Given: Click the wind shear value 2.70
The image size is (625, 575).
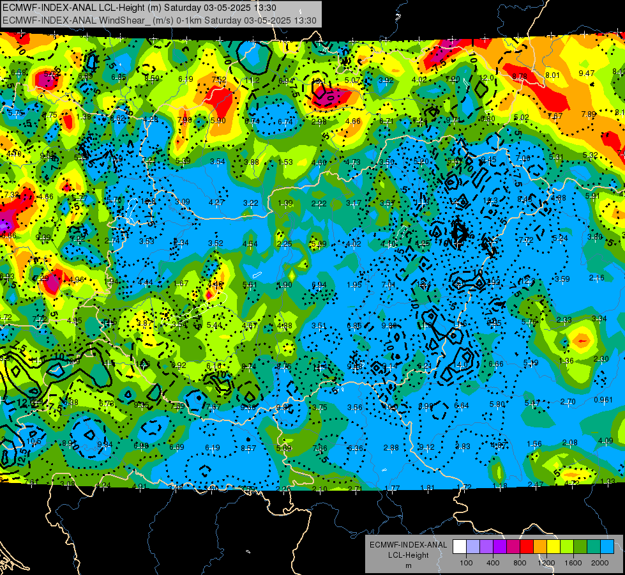Looking at the screenshot, I should coord(568,401).
